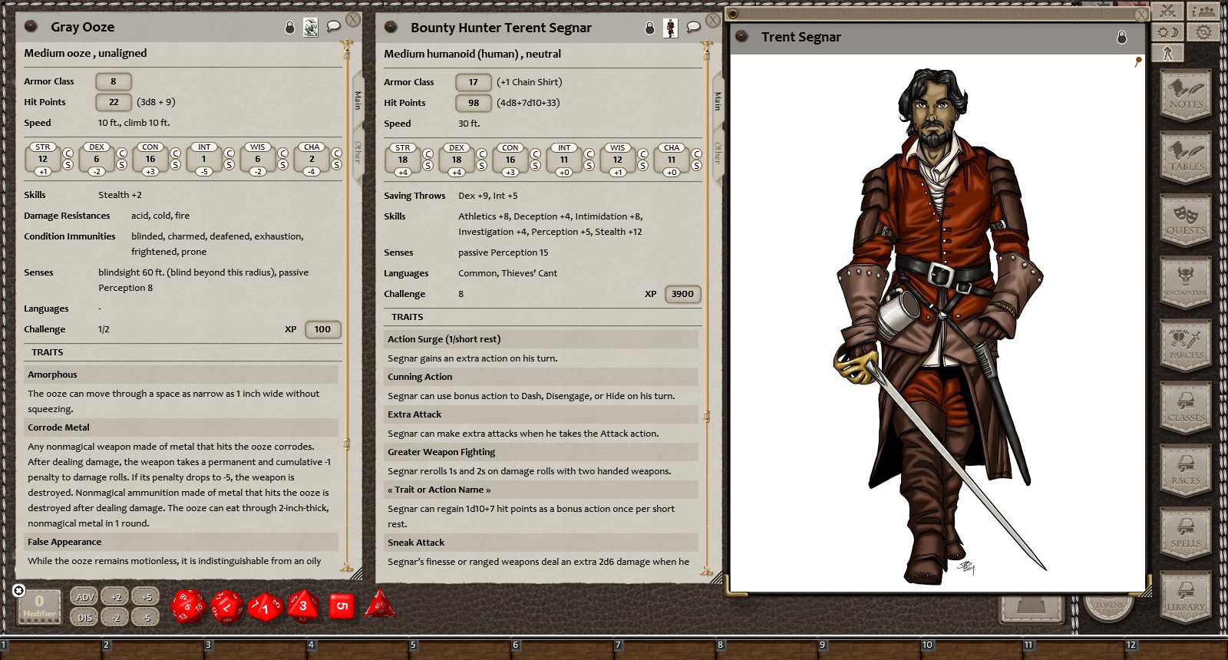
Task: Toggle lock on Gray Ooze sheet
Action: [x=289, y=28]
